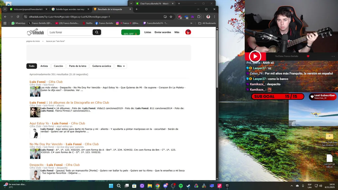Open the LAYOUT SA OBS.lsl desktop file
Viewport: 338px width, 190px height.
point(329,161)
